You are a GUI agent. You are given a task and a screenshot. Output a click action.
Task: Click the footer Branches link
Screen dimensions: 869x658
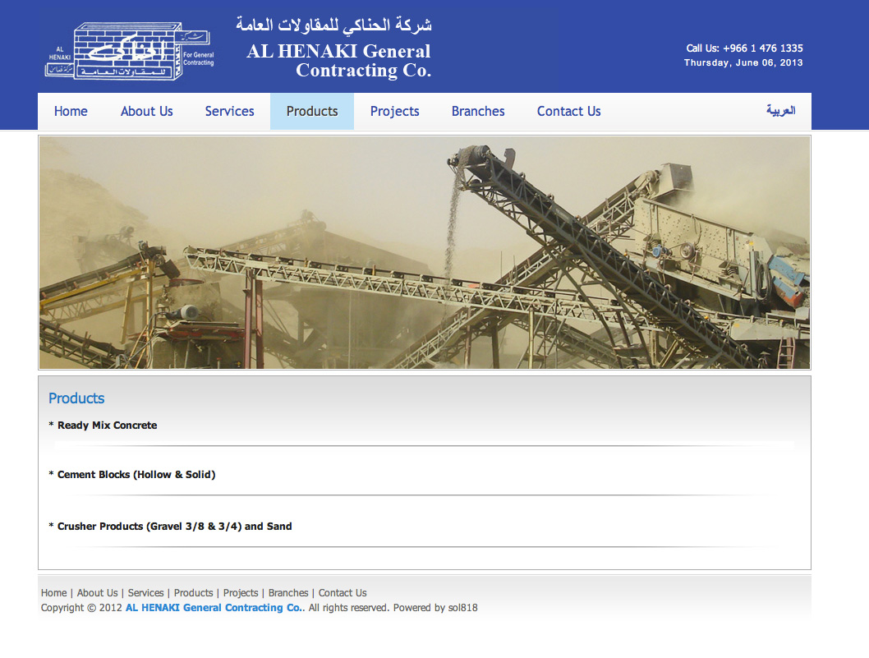click(288, 592)
